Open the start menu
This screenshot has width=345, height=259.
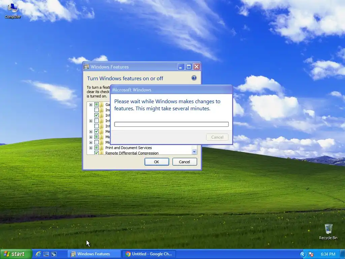[15, 254]
